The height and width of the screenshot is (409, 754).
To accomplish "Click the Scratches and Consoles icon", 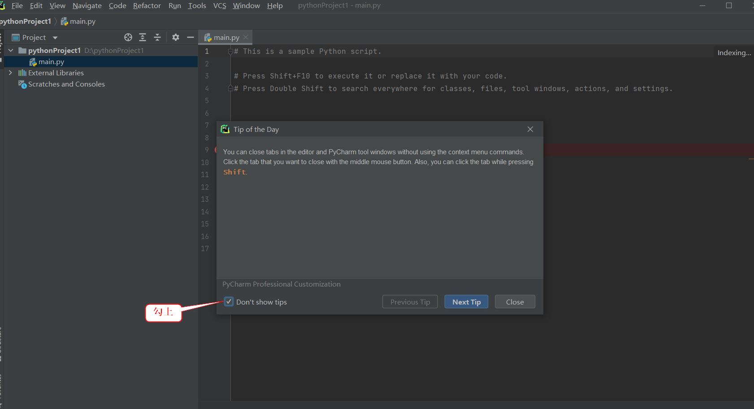I will click(22, 84).
